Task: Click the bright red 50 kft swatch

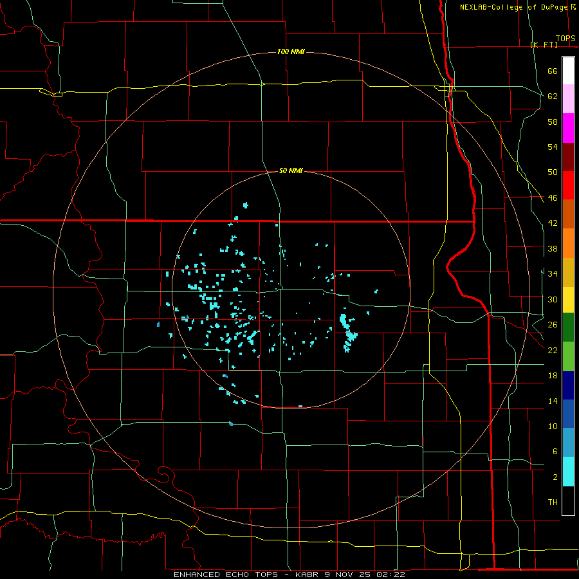Action: (x=568, y=185)
